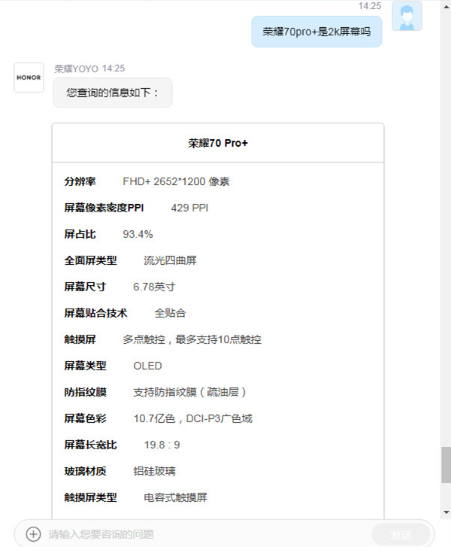This screenshot has height=547, width=451.
Task: Click the sender name 荣耀YOYO
Action: click(77, 68)
